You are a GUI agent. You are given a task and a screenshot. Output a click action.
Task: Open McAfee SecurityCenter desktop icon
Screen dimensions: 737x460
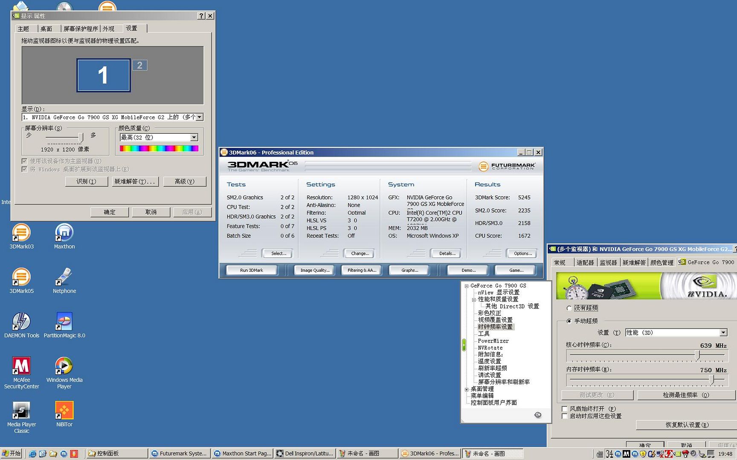tap(21, 366)
